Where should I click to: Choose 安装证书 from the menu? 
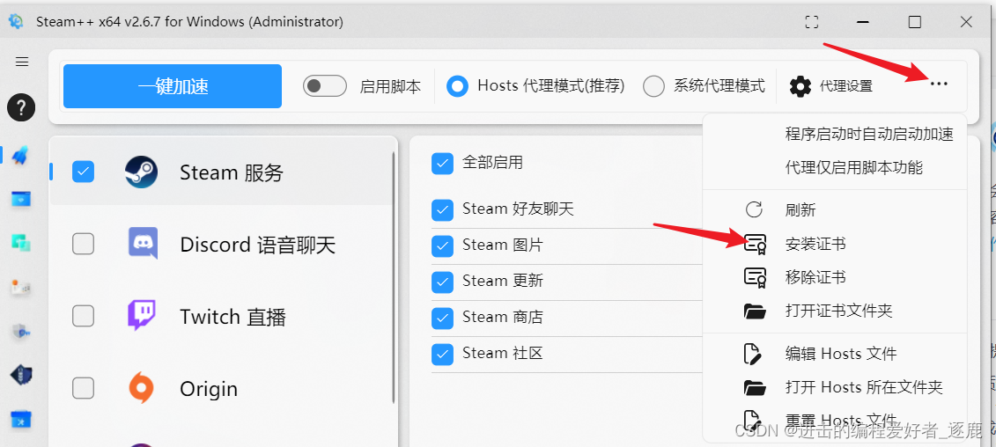tap(835, 244)
